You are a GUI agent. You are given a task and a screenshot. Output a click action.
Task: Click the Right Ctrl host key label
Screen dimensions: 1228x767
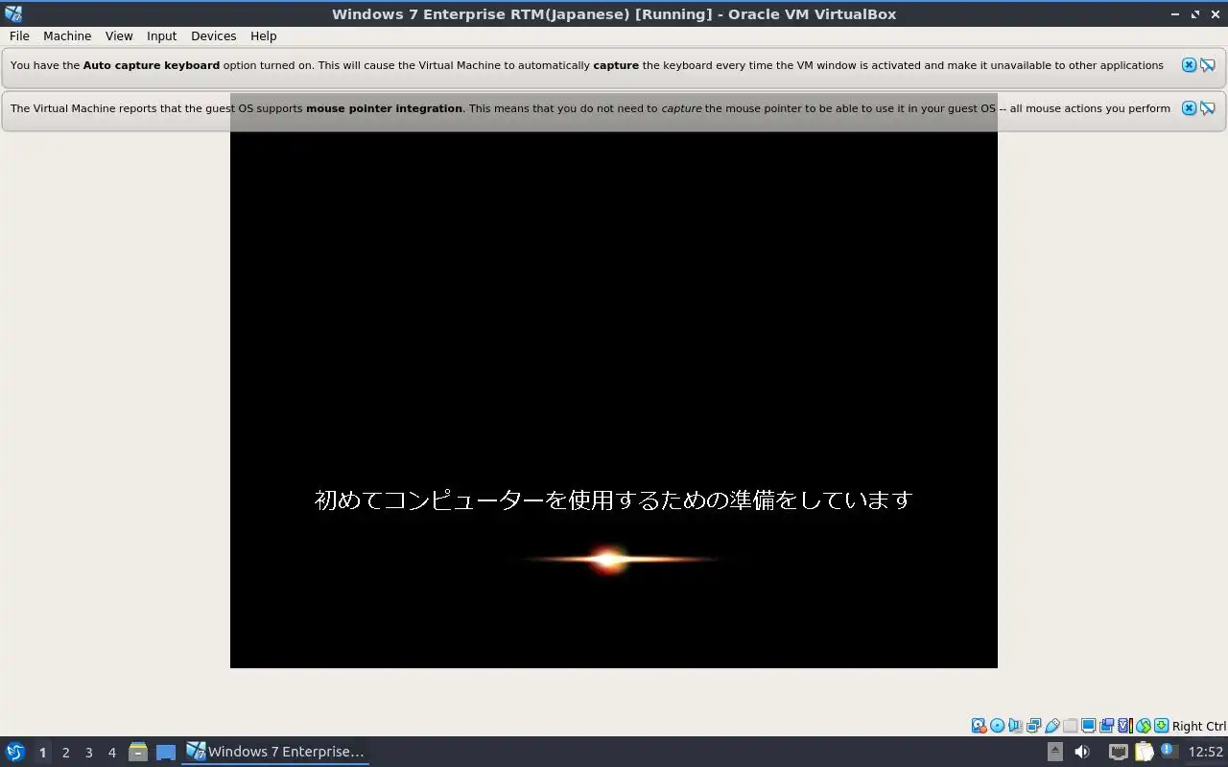click(x=1198, y=726)
